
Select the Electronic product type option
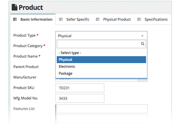point(101,66)
